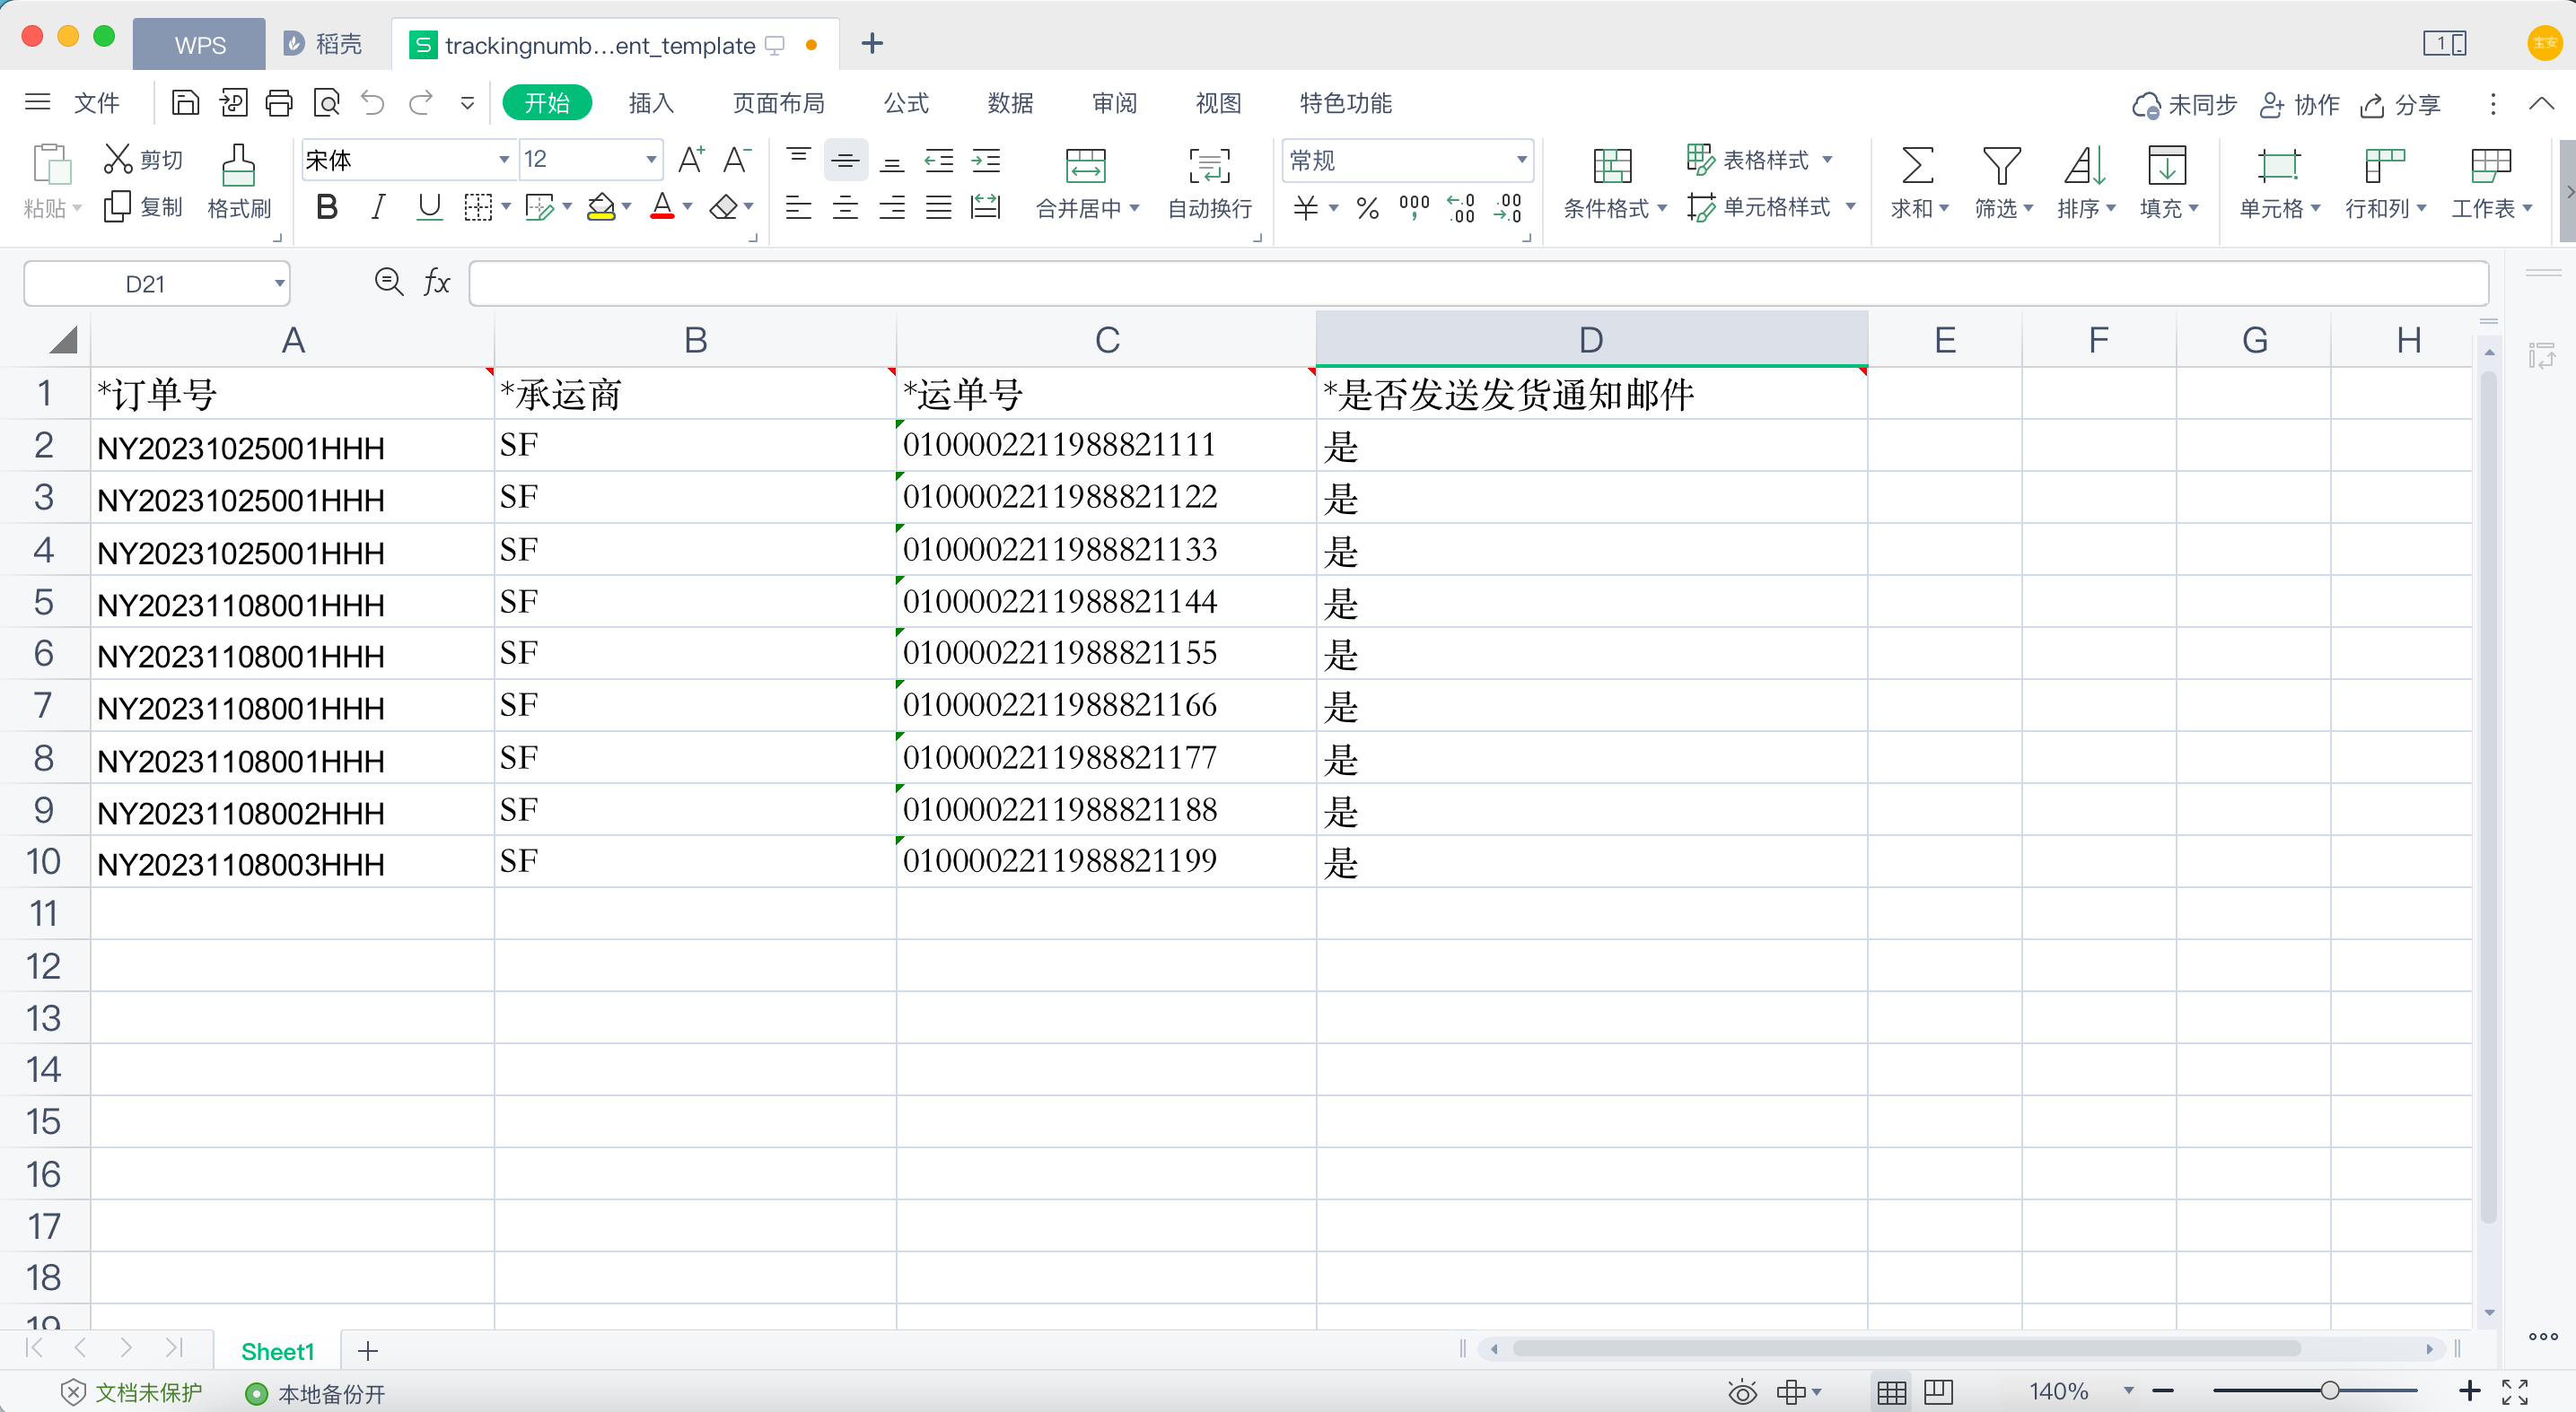Open the 插入 (Insert) ribbon tab

coord(650,103)
